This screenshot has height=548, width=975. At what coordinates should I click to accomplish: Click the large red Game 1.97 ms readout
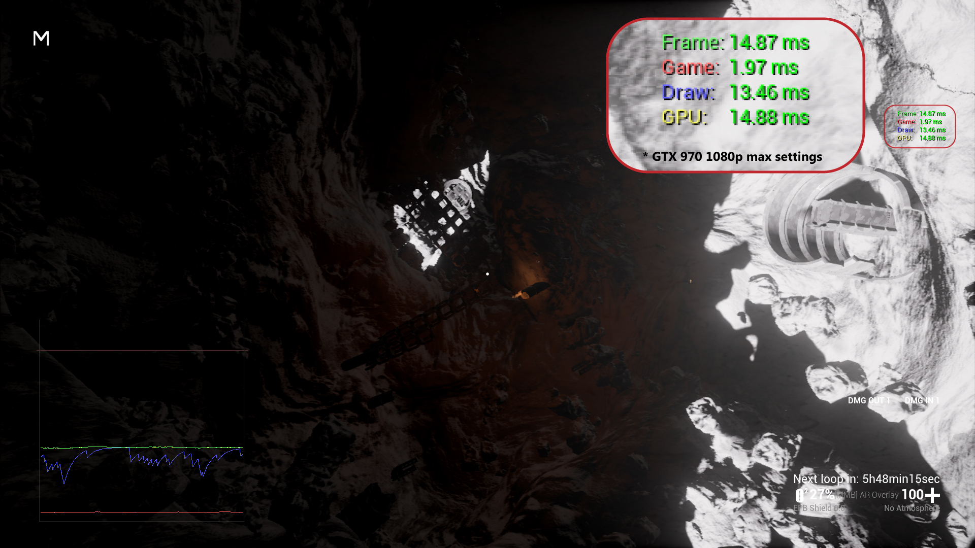click(730, 68)
